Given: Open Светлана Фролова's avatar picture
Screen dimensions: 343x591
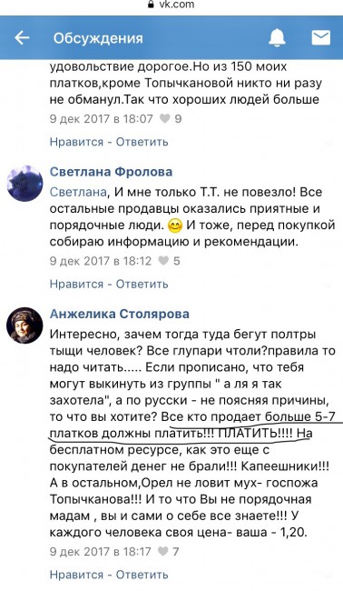Looking at the screenshot, I should (24, 183).
